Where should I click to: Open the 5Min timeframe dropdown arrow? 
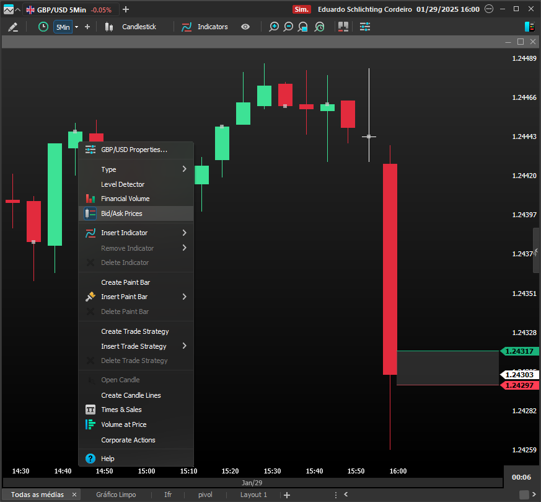tap(77, 27)
